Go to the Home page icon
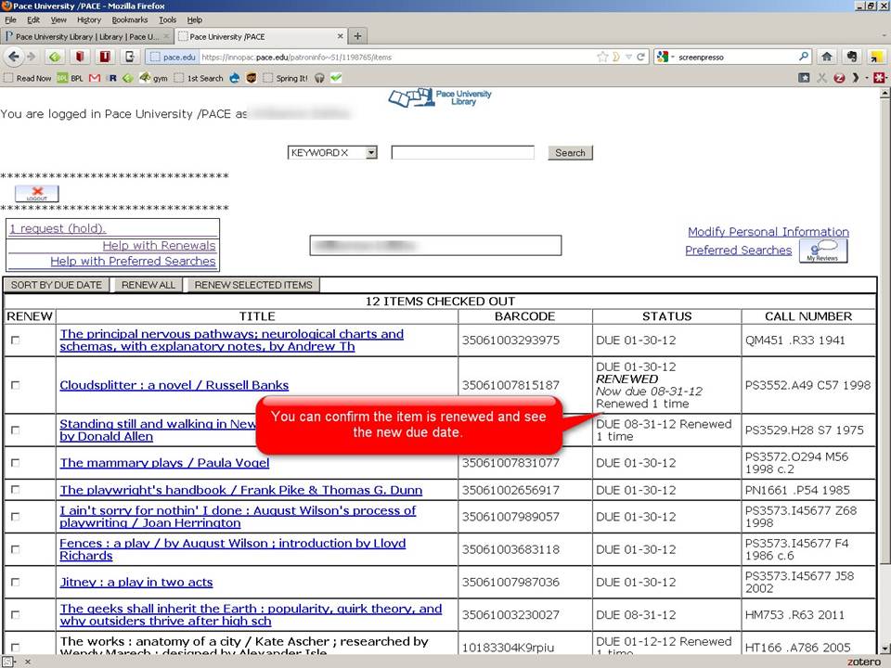The image size is (891, 668). tap(827, 57)
